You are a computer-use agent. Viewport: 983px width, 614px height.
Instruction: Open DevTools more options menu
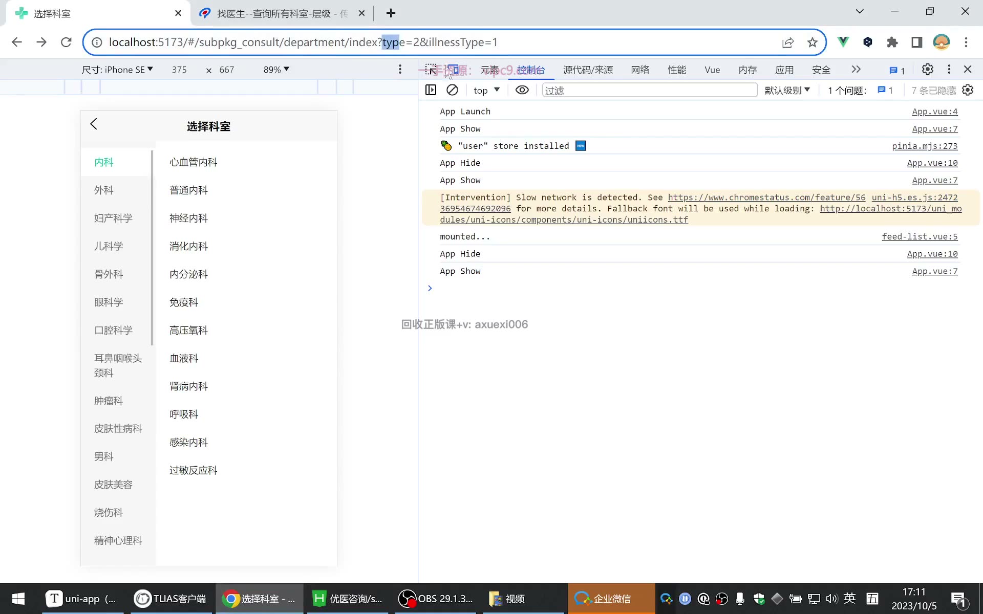949,69
